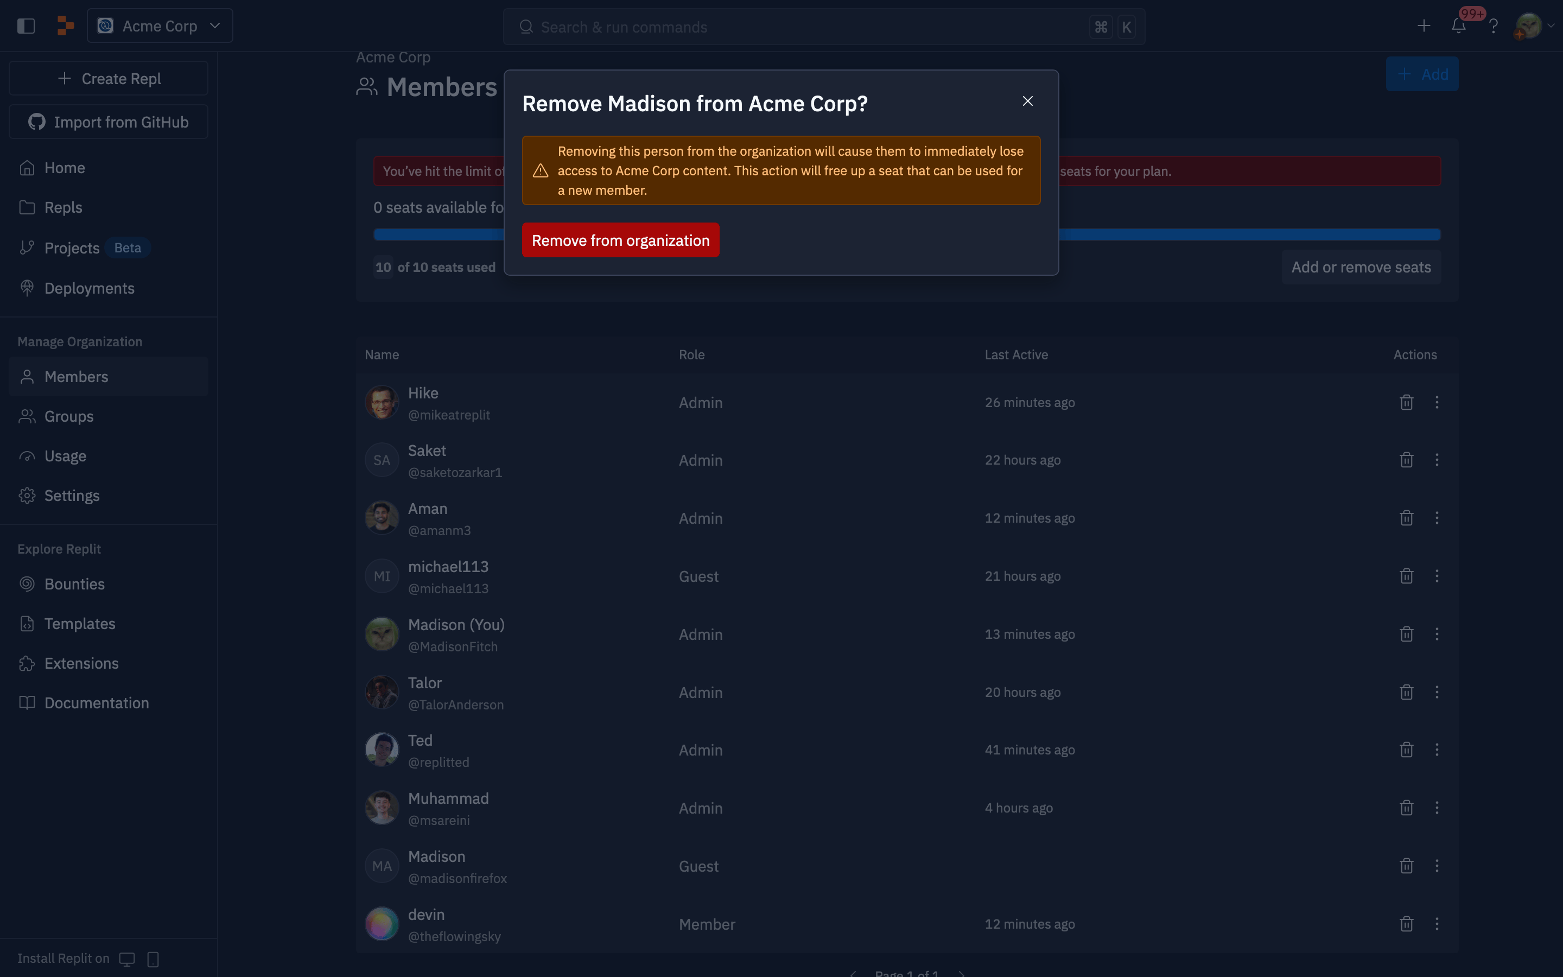Open Documentation in sidebar

tap(109, 703)
